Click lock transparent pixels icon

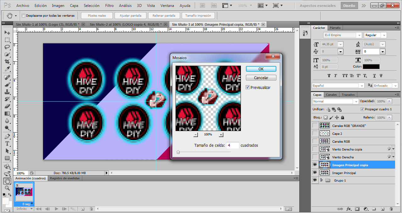coord(325,117)
